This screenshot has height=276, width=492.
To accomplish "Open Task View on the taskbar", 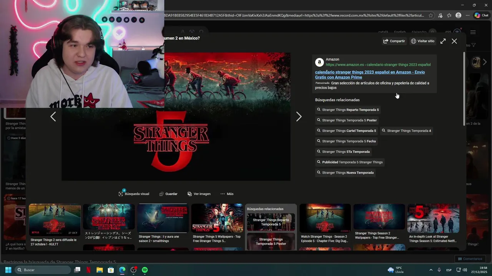I will click(x=77, y=270).
